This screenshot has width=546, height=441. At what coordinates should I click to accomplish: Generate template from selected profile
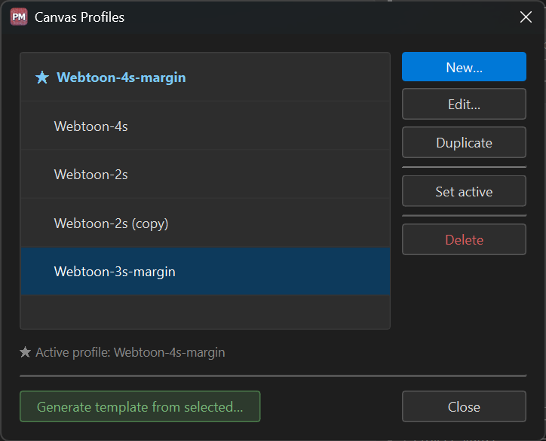pyautogui.click(x=140, y=406)
